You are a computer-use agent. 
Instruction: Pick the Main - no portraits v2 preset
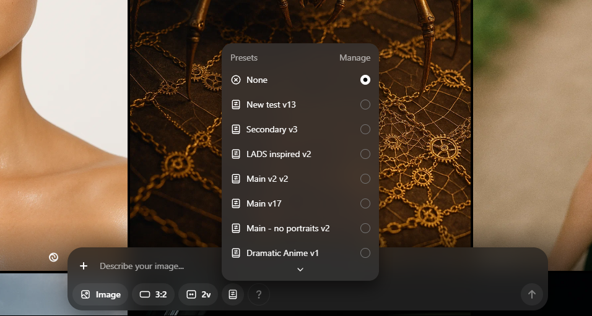click(x=288, y=228)
